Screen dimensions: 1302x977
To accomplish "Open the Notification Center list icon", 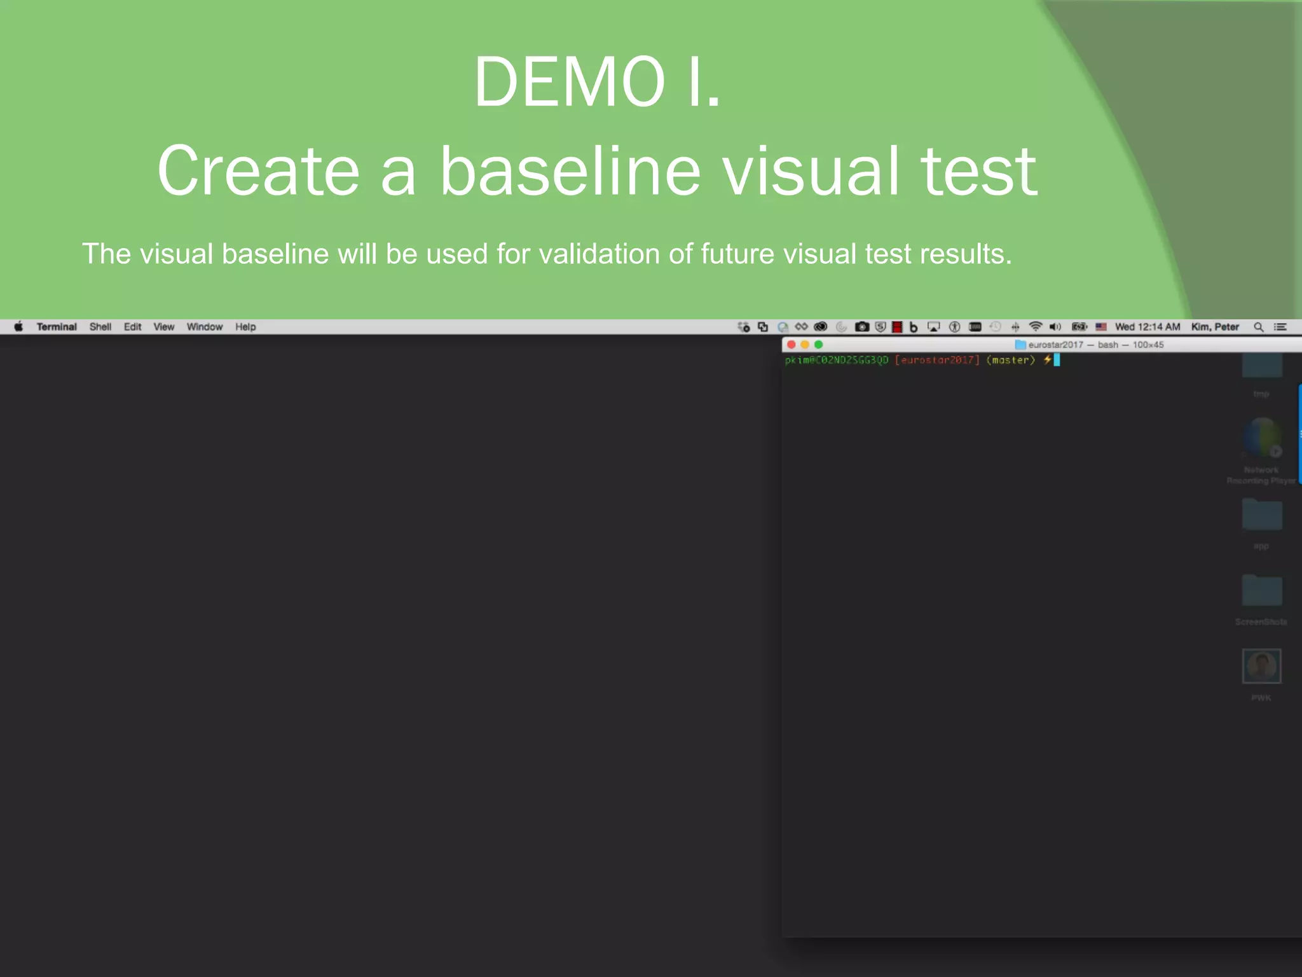I will (x=1280, y=326).
